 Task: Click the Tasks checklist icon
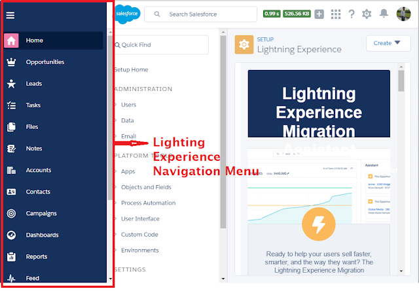click(11, 105)
